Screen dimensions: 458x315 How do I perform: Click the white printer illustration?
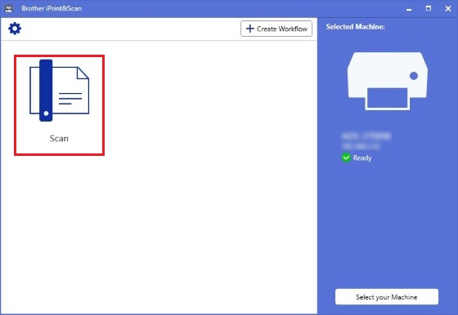(x=388, y=82)
